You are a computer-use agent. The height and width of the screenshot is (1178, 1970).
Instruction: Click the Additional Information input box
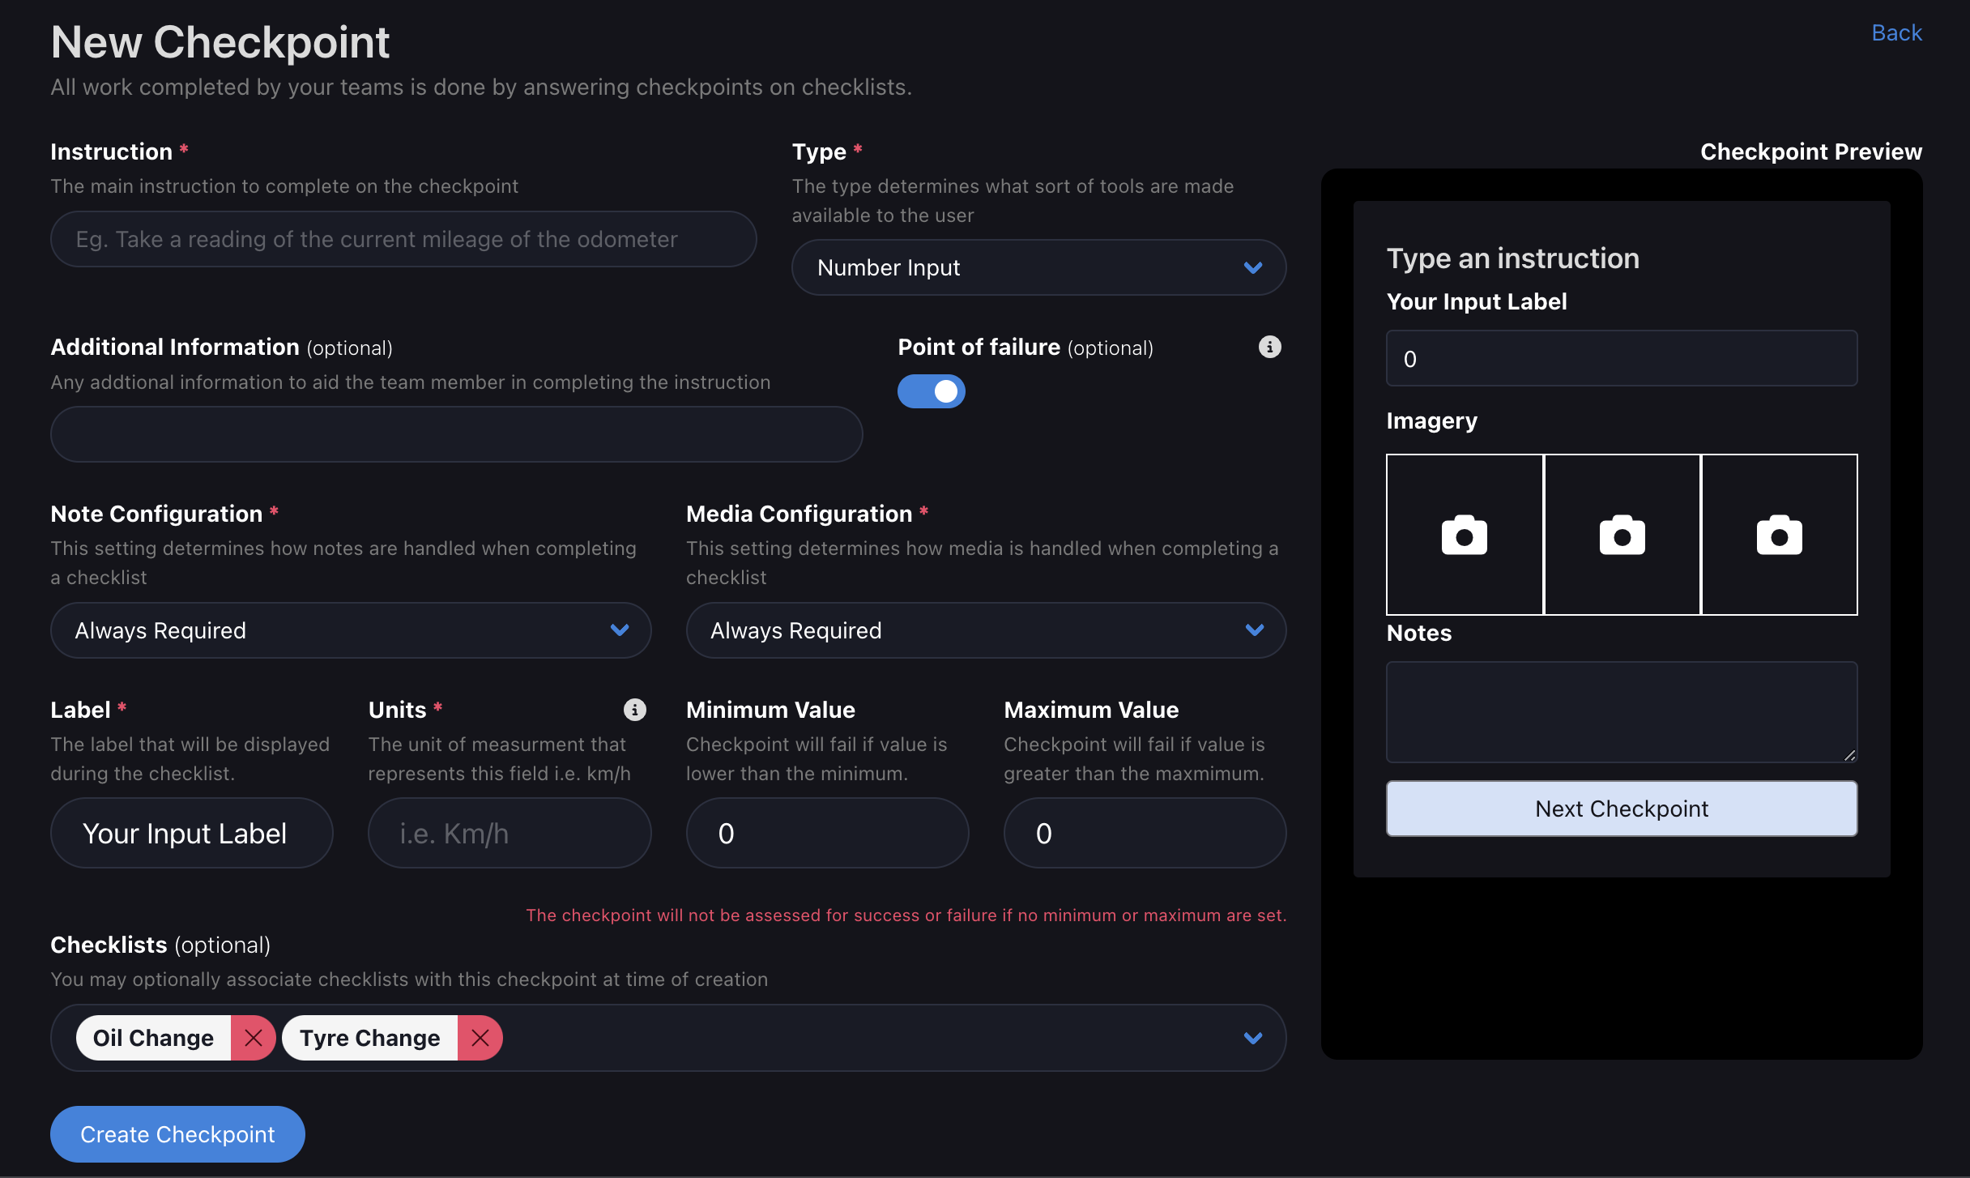point(456,434)
